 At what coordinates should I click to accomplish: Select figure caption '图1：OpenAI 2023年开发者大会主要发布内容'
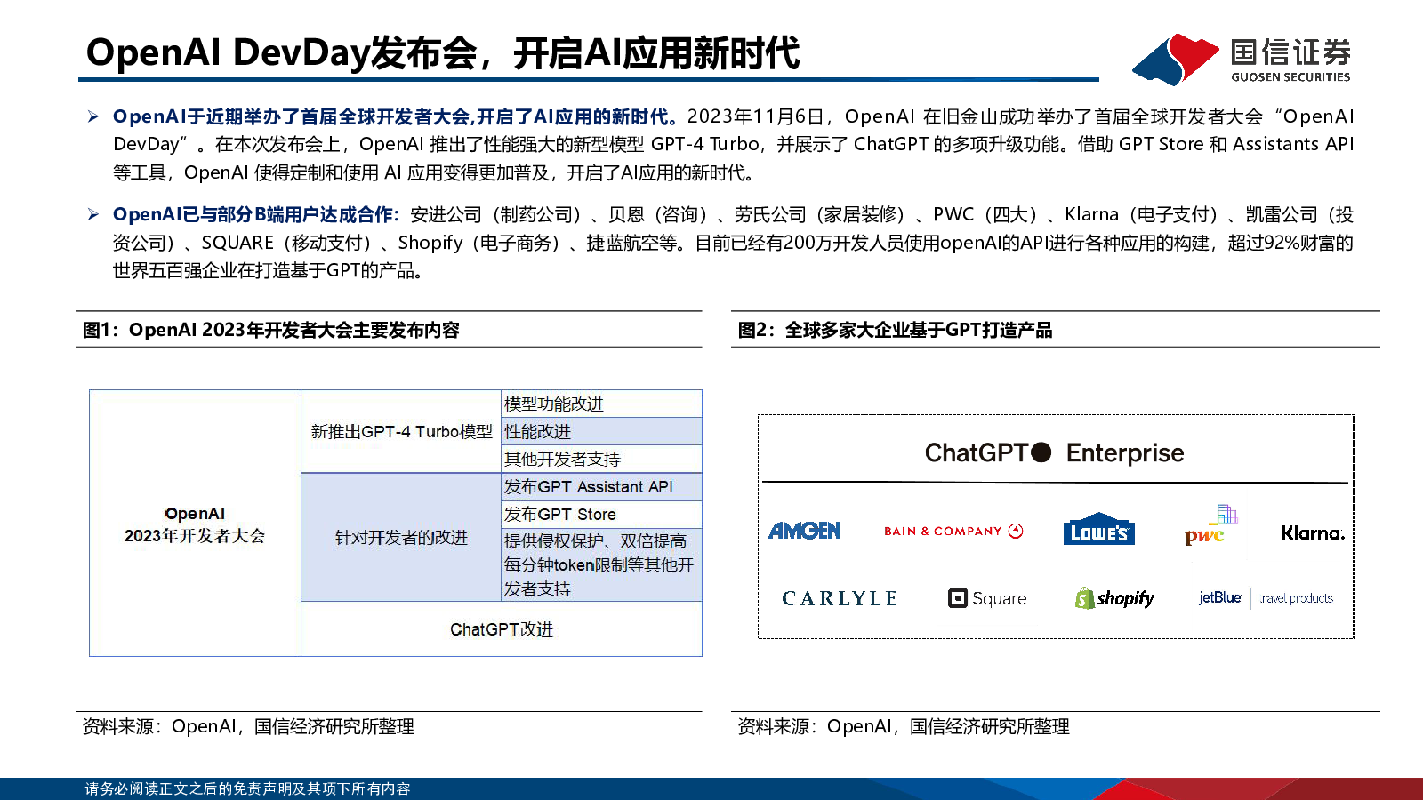tap(271, 330)
